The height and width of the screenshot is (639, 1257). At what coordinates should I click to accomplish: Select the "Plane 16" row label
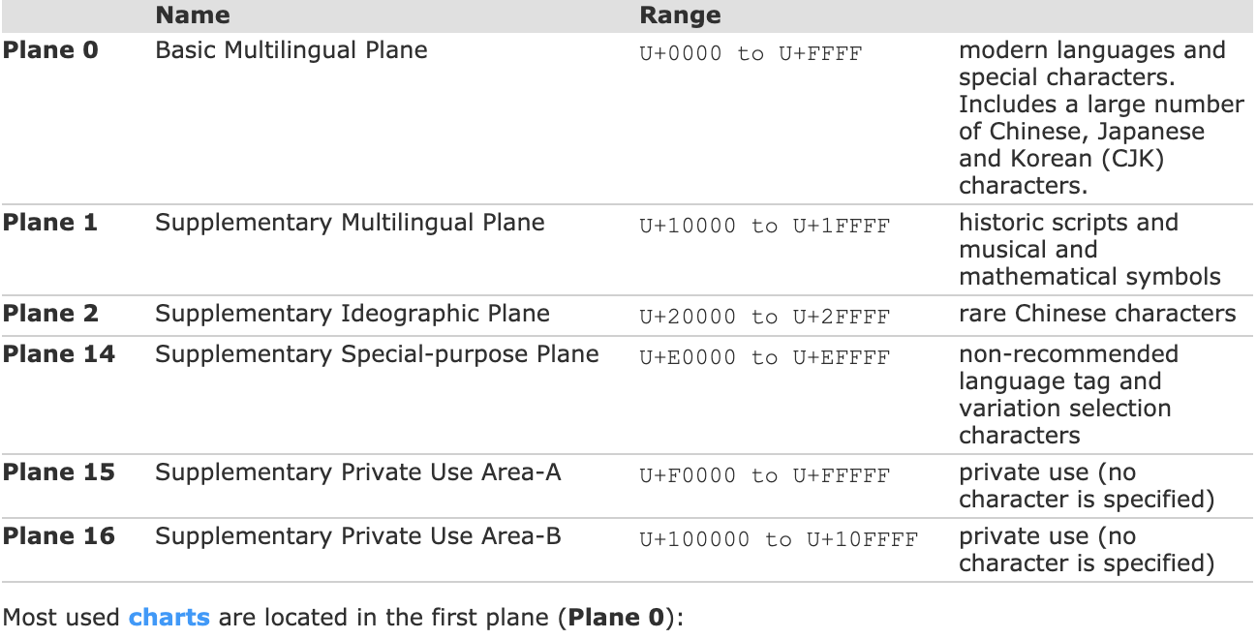click(x=58, y=536)
